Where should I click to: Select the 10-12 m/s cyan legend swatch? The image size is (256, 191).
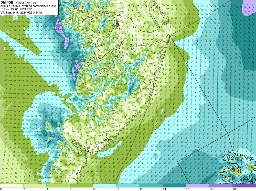point(128,185)
